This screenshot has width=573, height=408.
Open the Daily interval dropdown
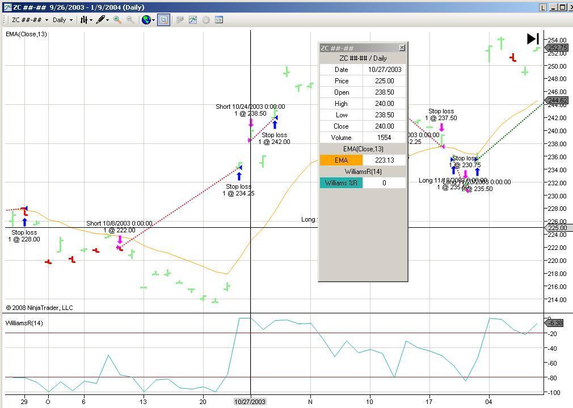pyautogui.click(x=62, y=20)
